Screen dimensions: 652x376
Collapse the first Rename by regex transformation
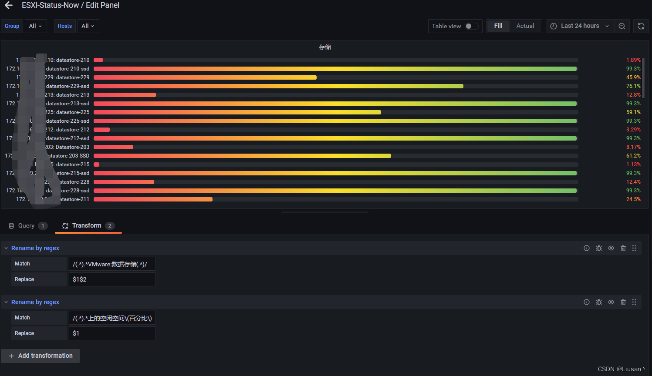pyautogui.click(x=6, y=248)
